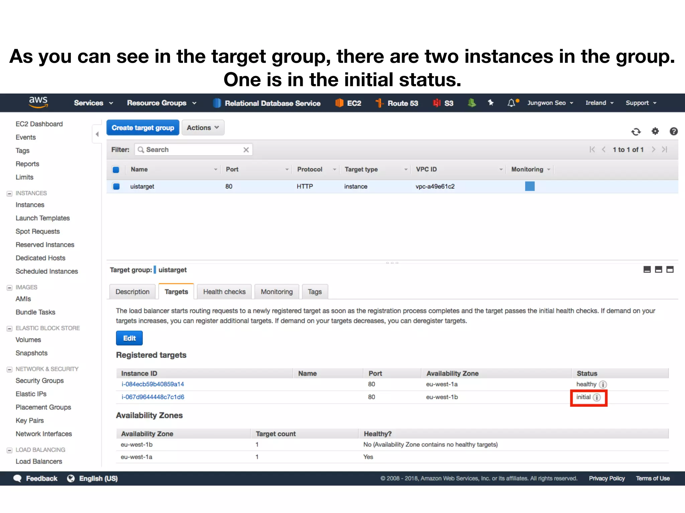Viewport: 685px width, 513px height.
Task: Click English (US) language selector
Action: coord(98,478)
